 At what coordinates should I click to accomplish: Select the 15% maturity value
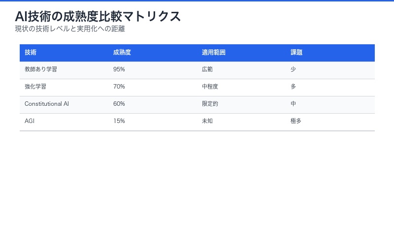(x=119, y=121)
